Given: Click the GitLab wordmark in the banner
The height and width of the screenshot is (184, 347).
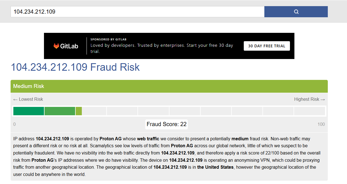Looking at the screenshot, I should click(x=69, y=46).
